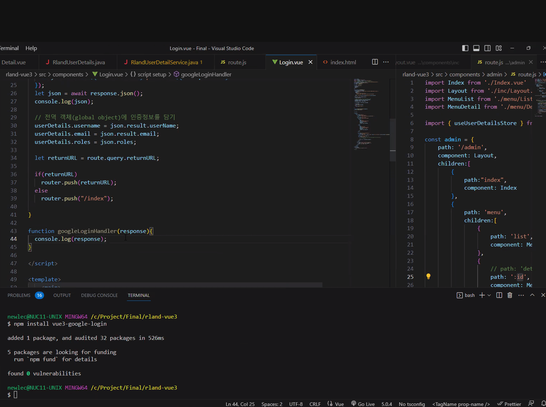Split the left editor group

pos(375,62)
